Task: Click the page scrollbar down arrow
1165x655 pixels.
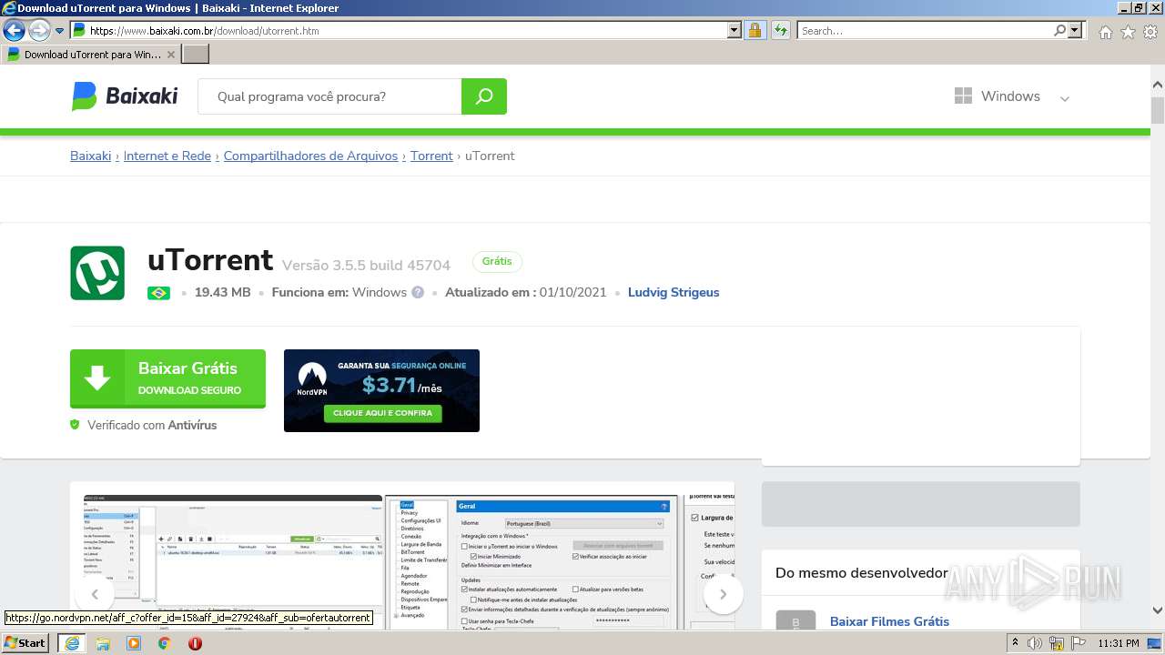Action: point(1158,610)
